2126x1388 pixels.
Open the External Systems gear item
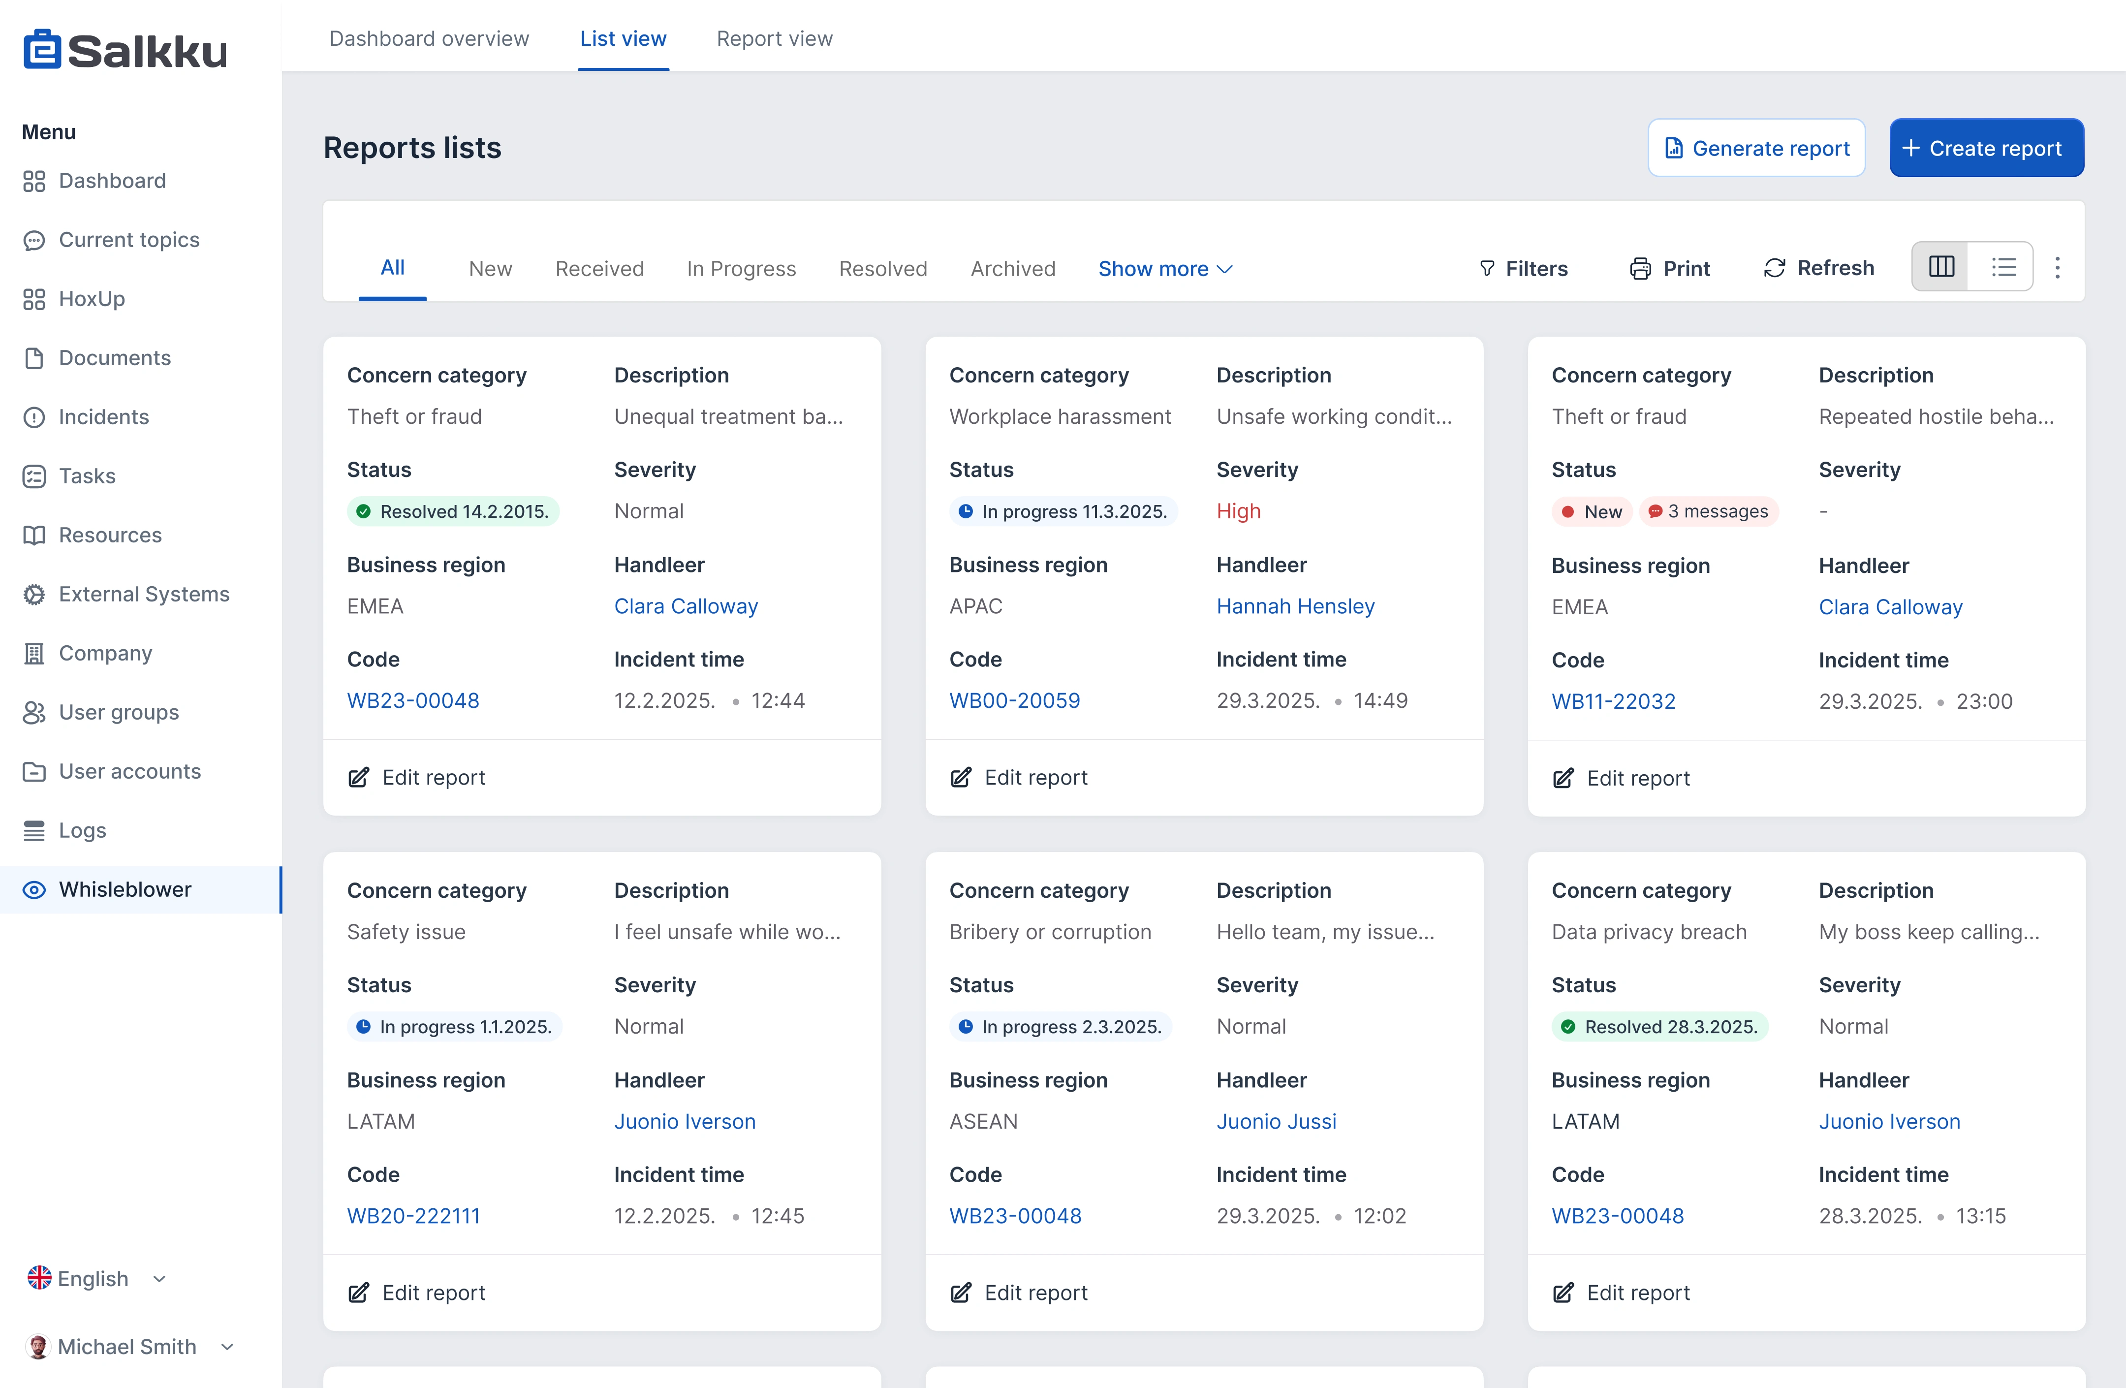pos(143,594)
